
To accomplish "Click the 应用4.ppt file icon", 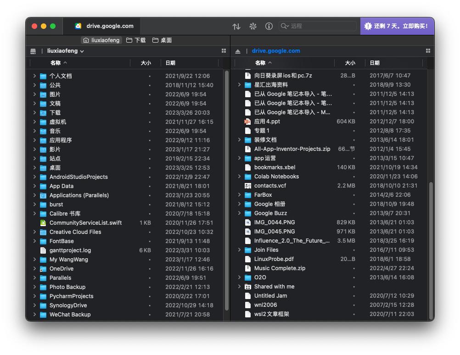I will (x=247, y=122).
